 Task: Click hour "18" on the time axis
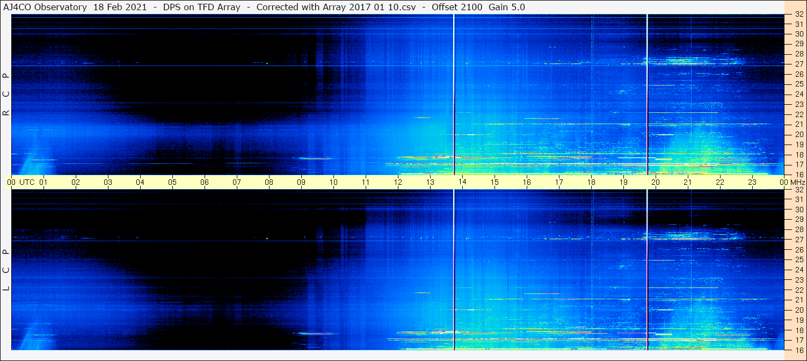(591, 183)
